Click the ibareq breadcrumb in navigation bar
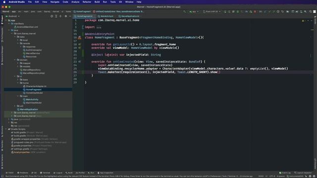317x178 pixels. pos(47,12)
